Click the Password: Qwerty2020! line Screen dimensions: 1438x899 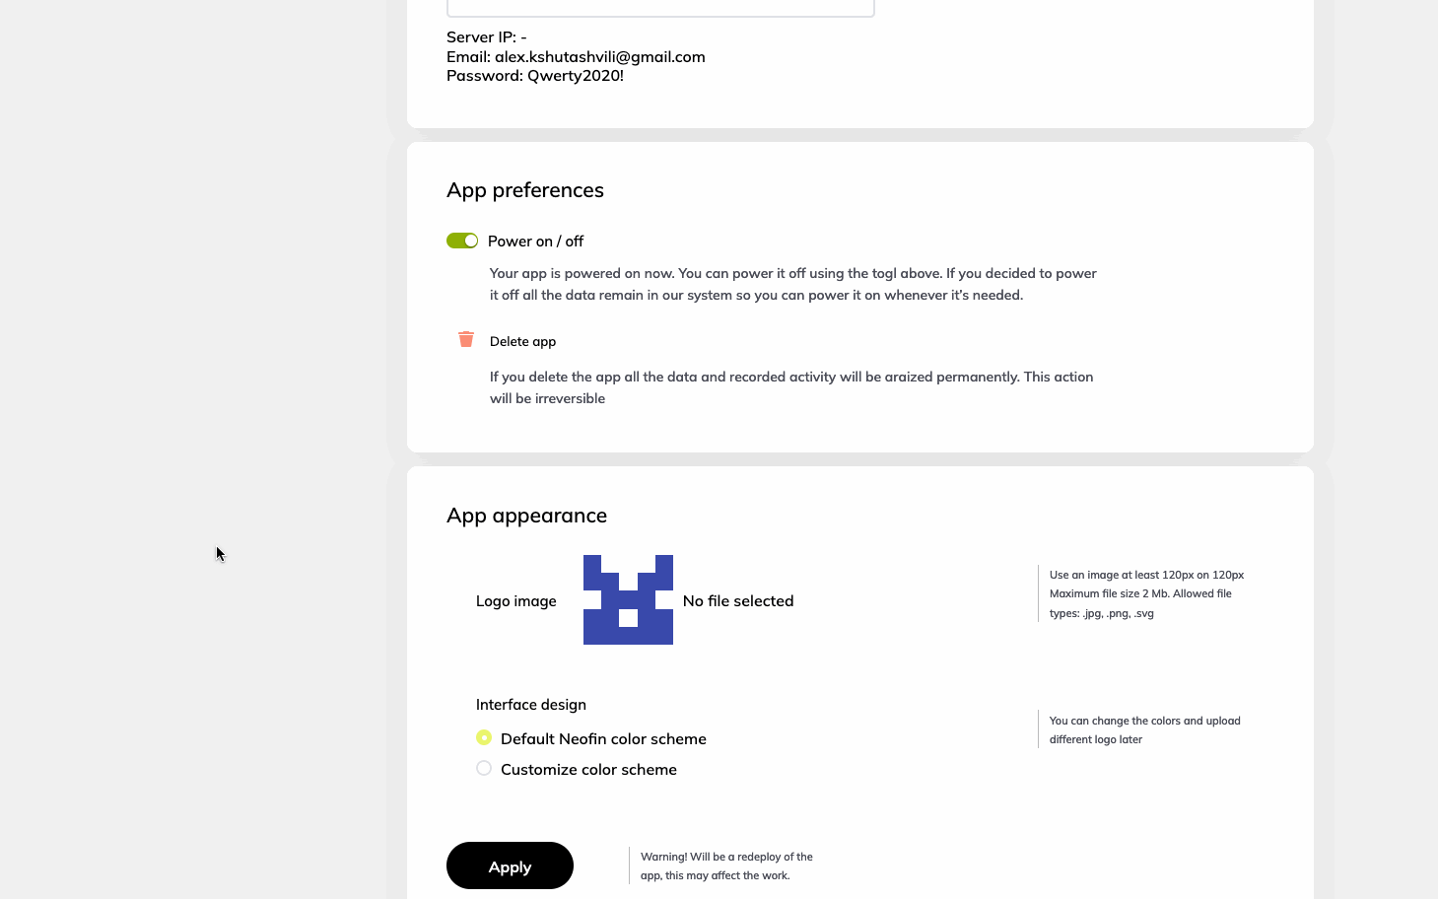click(535, 75)
